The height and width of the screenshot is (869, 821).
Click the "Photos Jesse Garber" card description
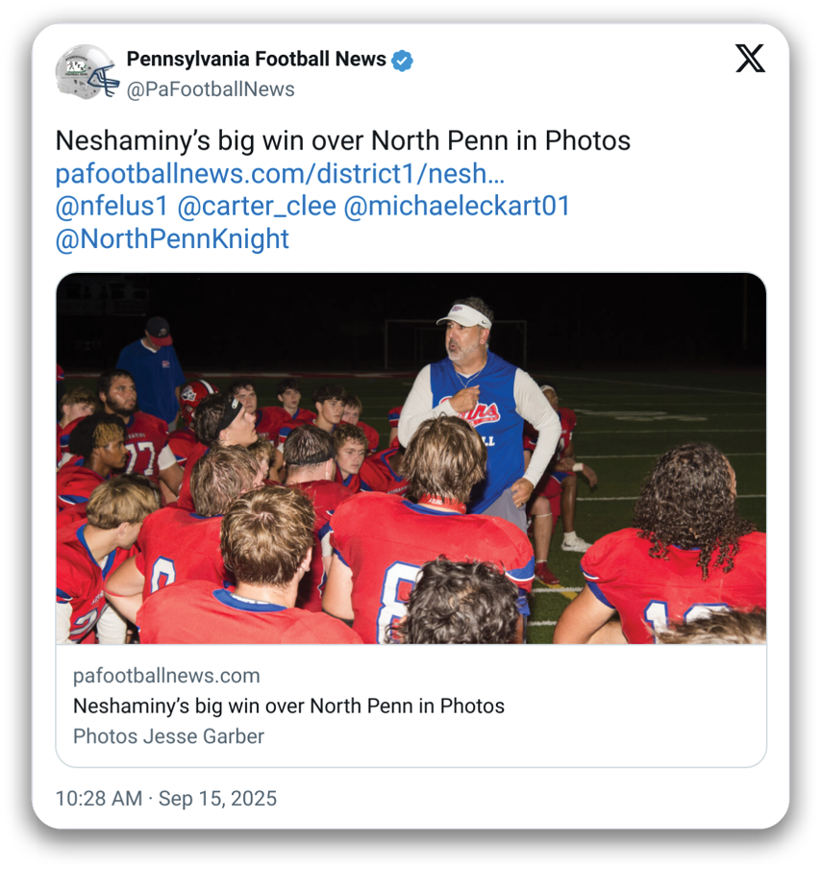coord(168,736)
